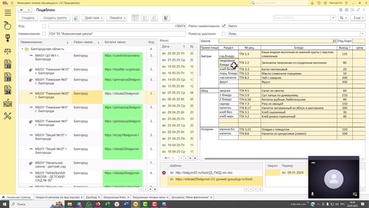
Task: Go back with the left arrow
Action: point(22,10)
